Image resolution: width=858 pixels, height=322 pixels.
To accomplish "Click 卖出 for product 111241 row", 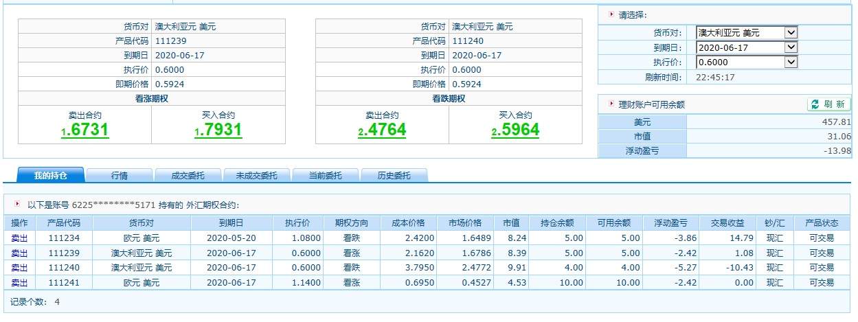I will point(20,282).
